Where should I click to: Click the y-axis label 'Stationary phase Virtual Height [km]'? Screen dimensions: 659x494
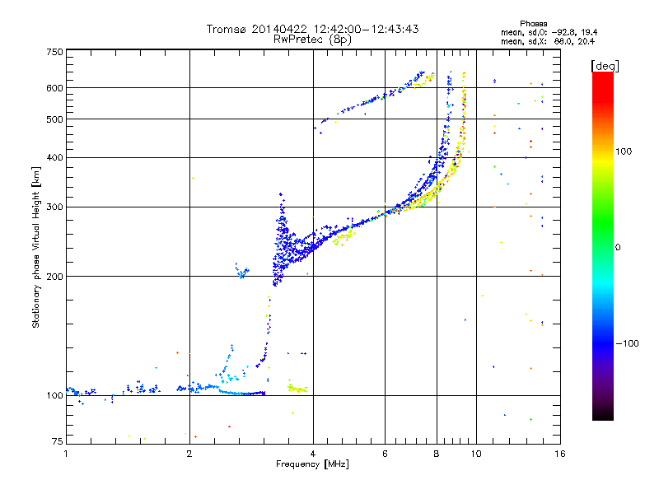click(x=36, y=247)
